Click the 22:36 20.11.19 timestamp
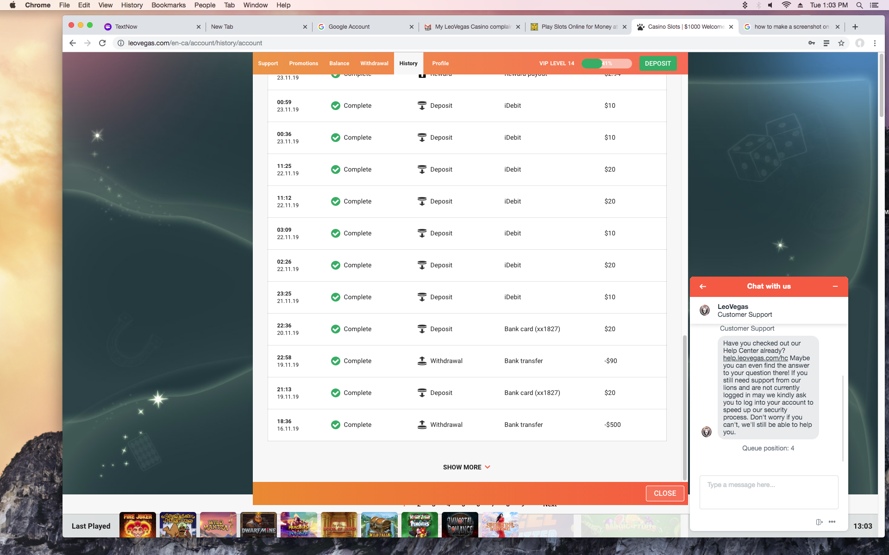The width and height of the screenshot is (889, 555). (288, 329)
